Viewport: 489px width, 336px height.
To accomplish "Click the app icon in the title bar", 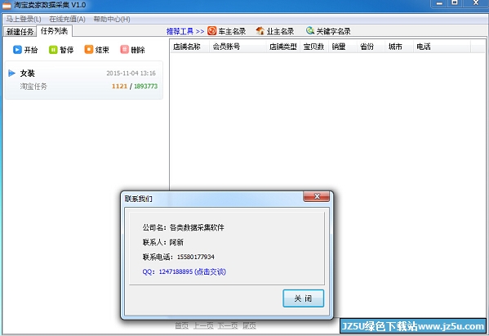I will pos(7,5).
